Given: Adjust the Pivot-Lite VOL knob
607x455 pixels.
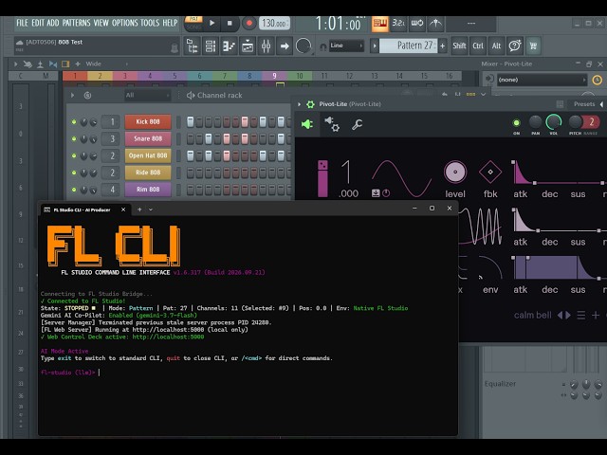Looking at the screenshot, I should [x=554, y=122].
